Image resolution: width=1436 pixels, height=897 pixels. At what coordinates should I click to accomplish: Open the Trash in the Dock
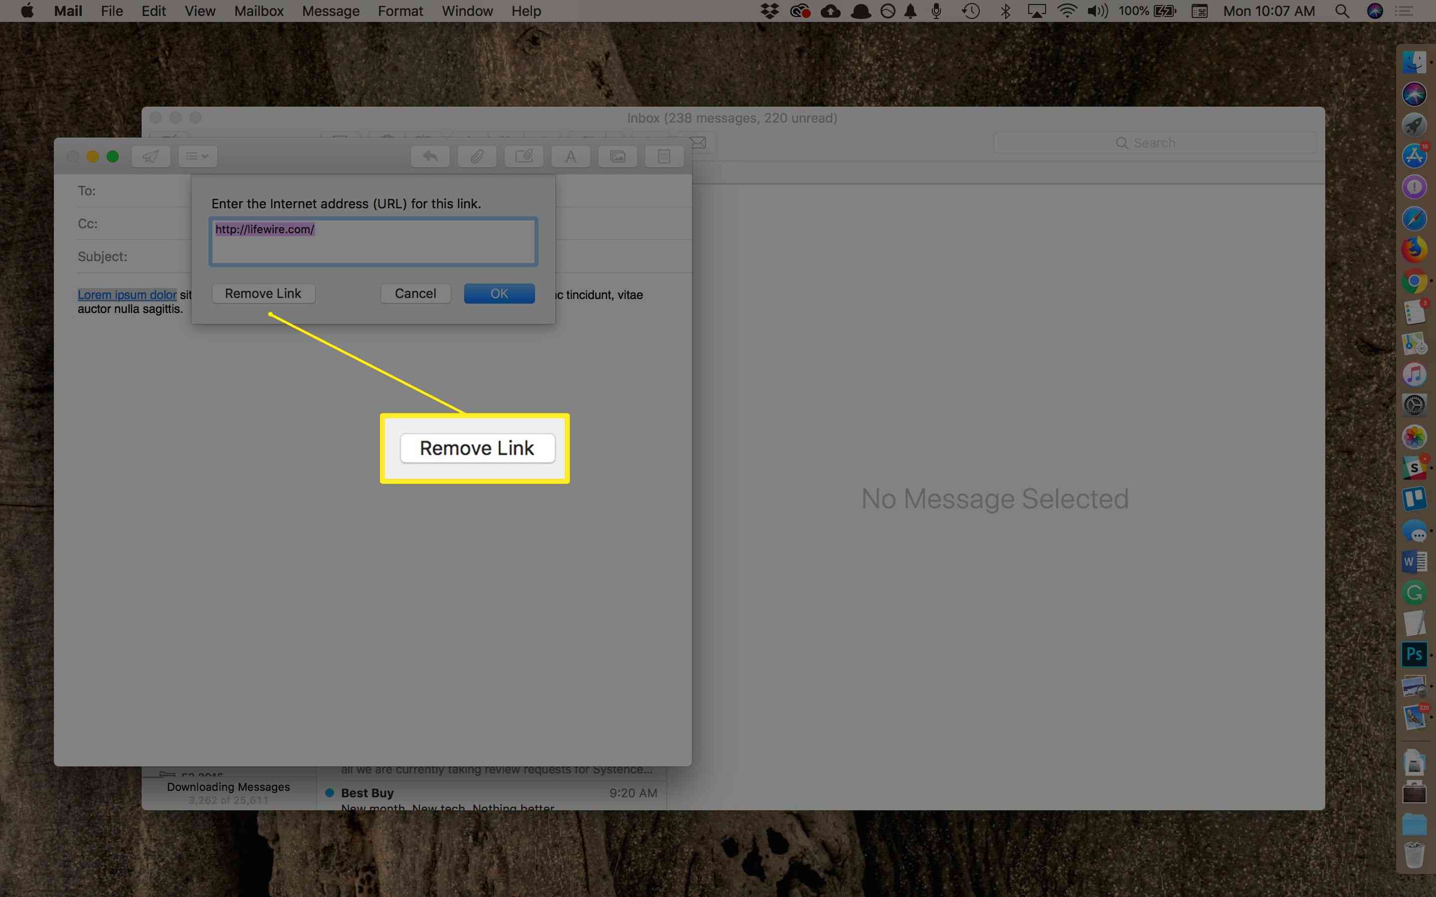pyautogui.click(x=1414, y=855)
